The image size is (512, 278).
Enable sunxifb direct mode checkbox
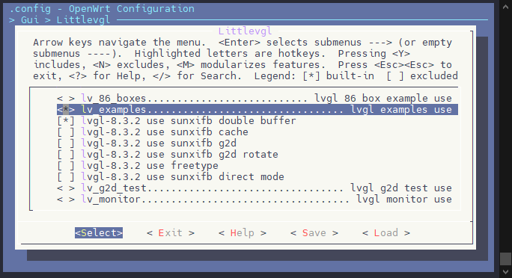(66, 177)
